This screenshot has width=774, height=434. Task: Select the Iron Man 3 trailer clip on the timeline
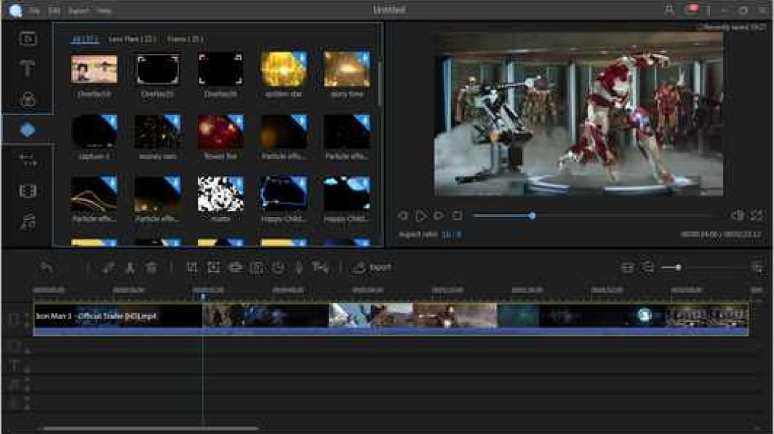coord(391,318)
